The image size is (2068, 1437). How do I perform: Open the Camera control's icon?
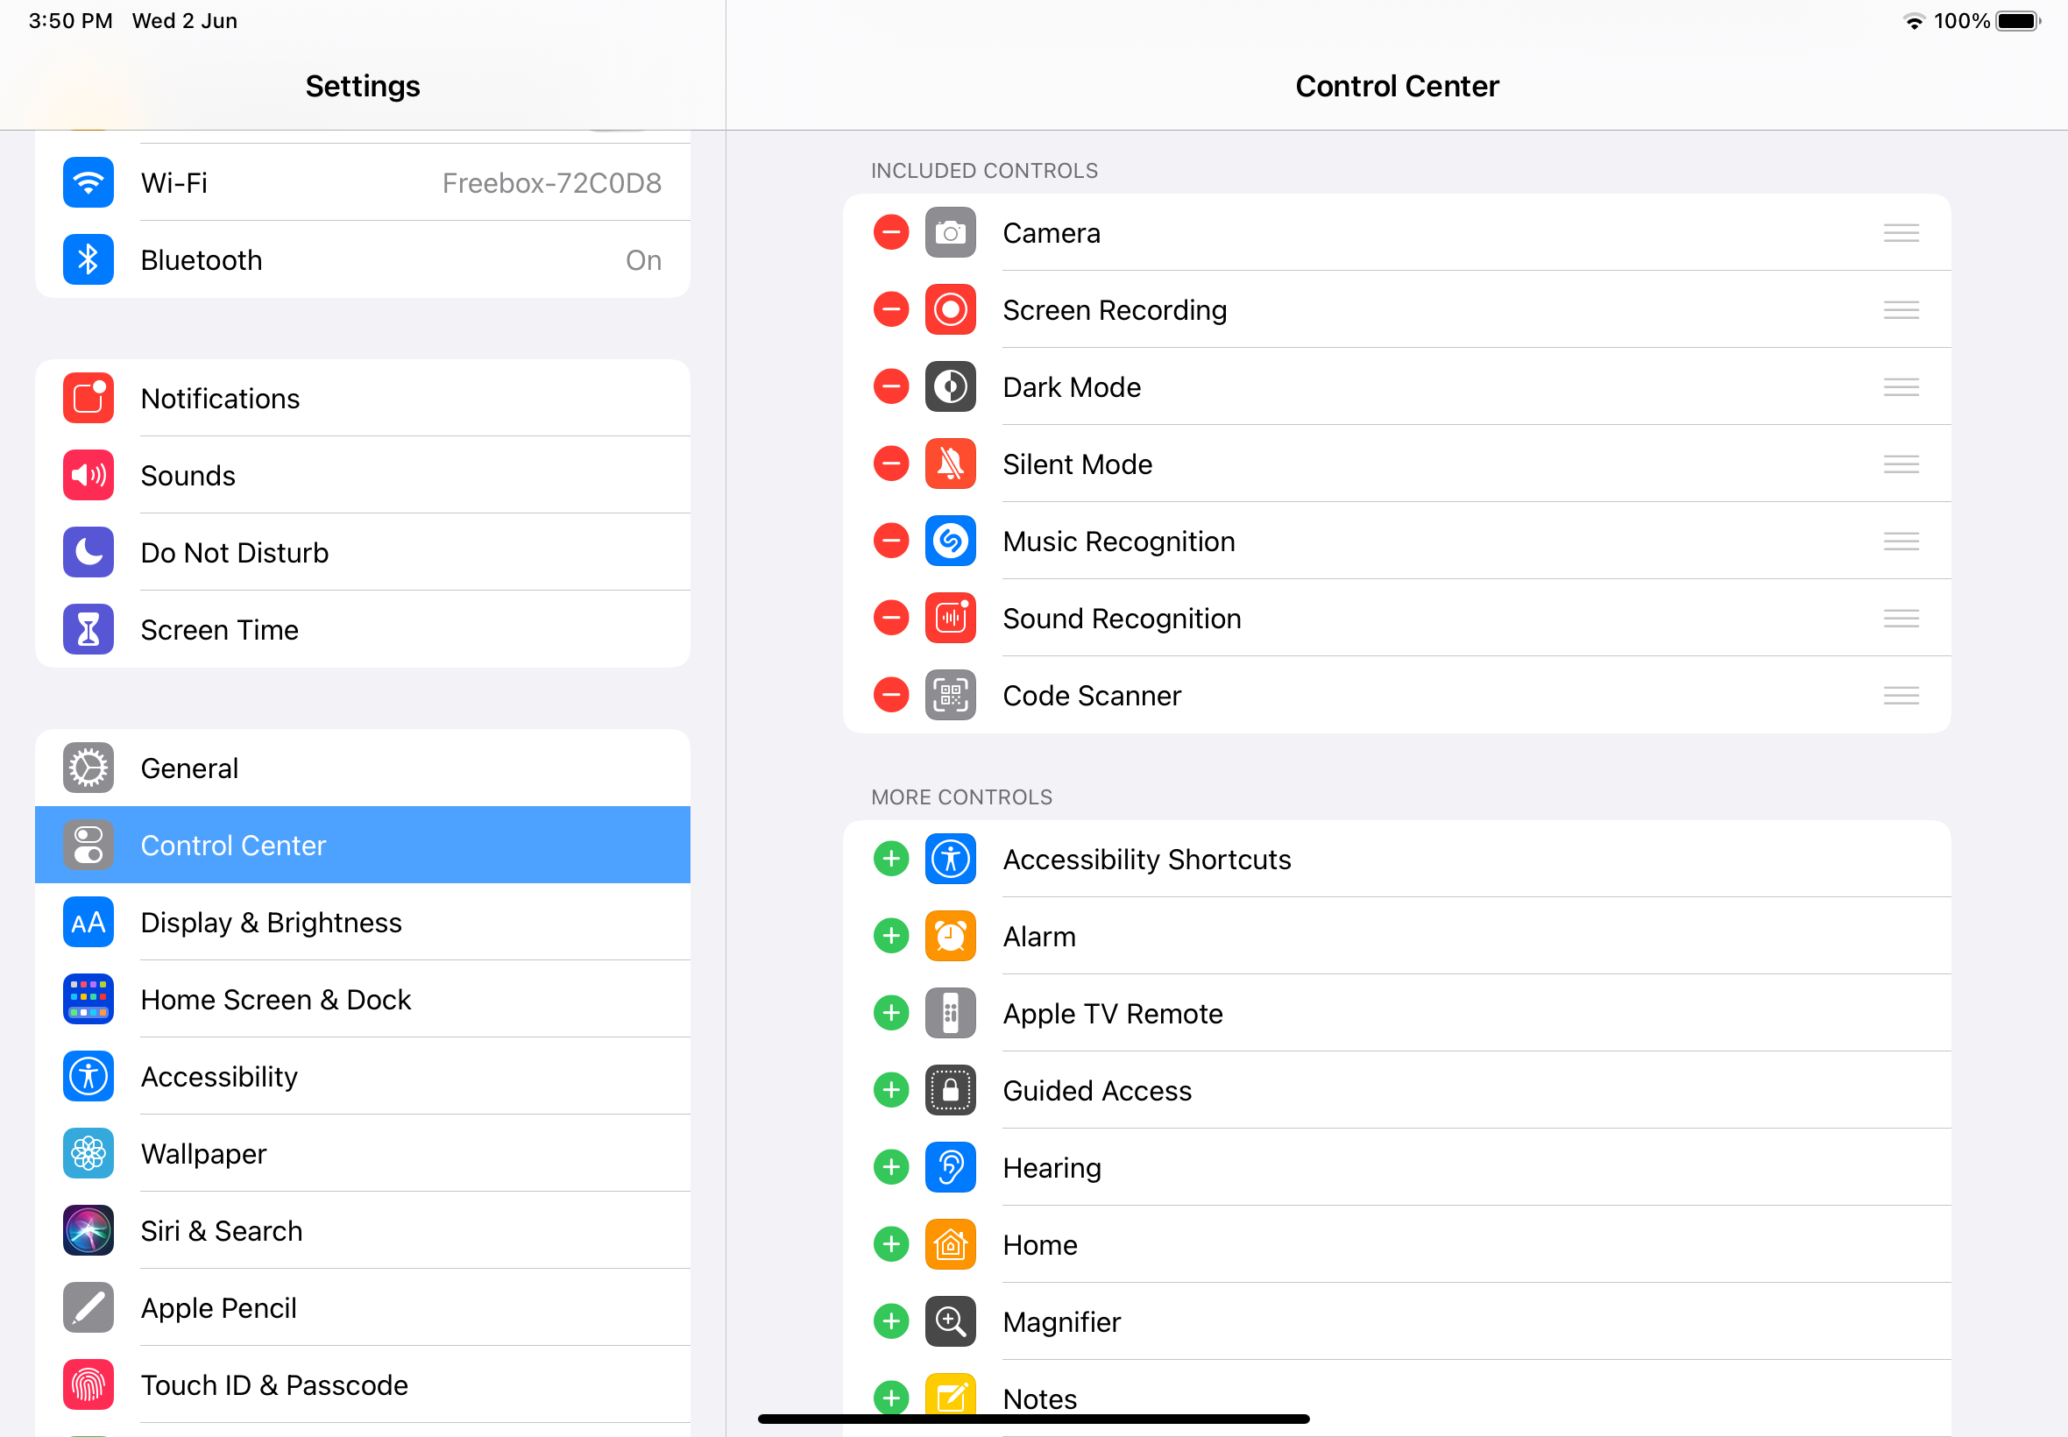coord(950,232)
